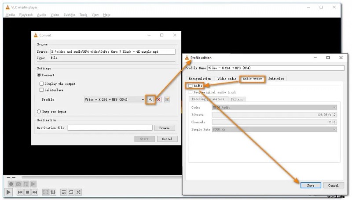Click the Destination file input field
Image resolution: width=352 pixels, height=200 pixels.
tap(110, 128)
